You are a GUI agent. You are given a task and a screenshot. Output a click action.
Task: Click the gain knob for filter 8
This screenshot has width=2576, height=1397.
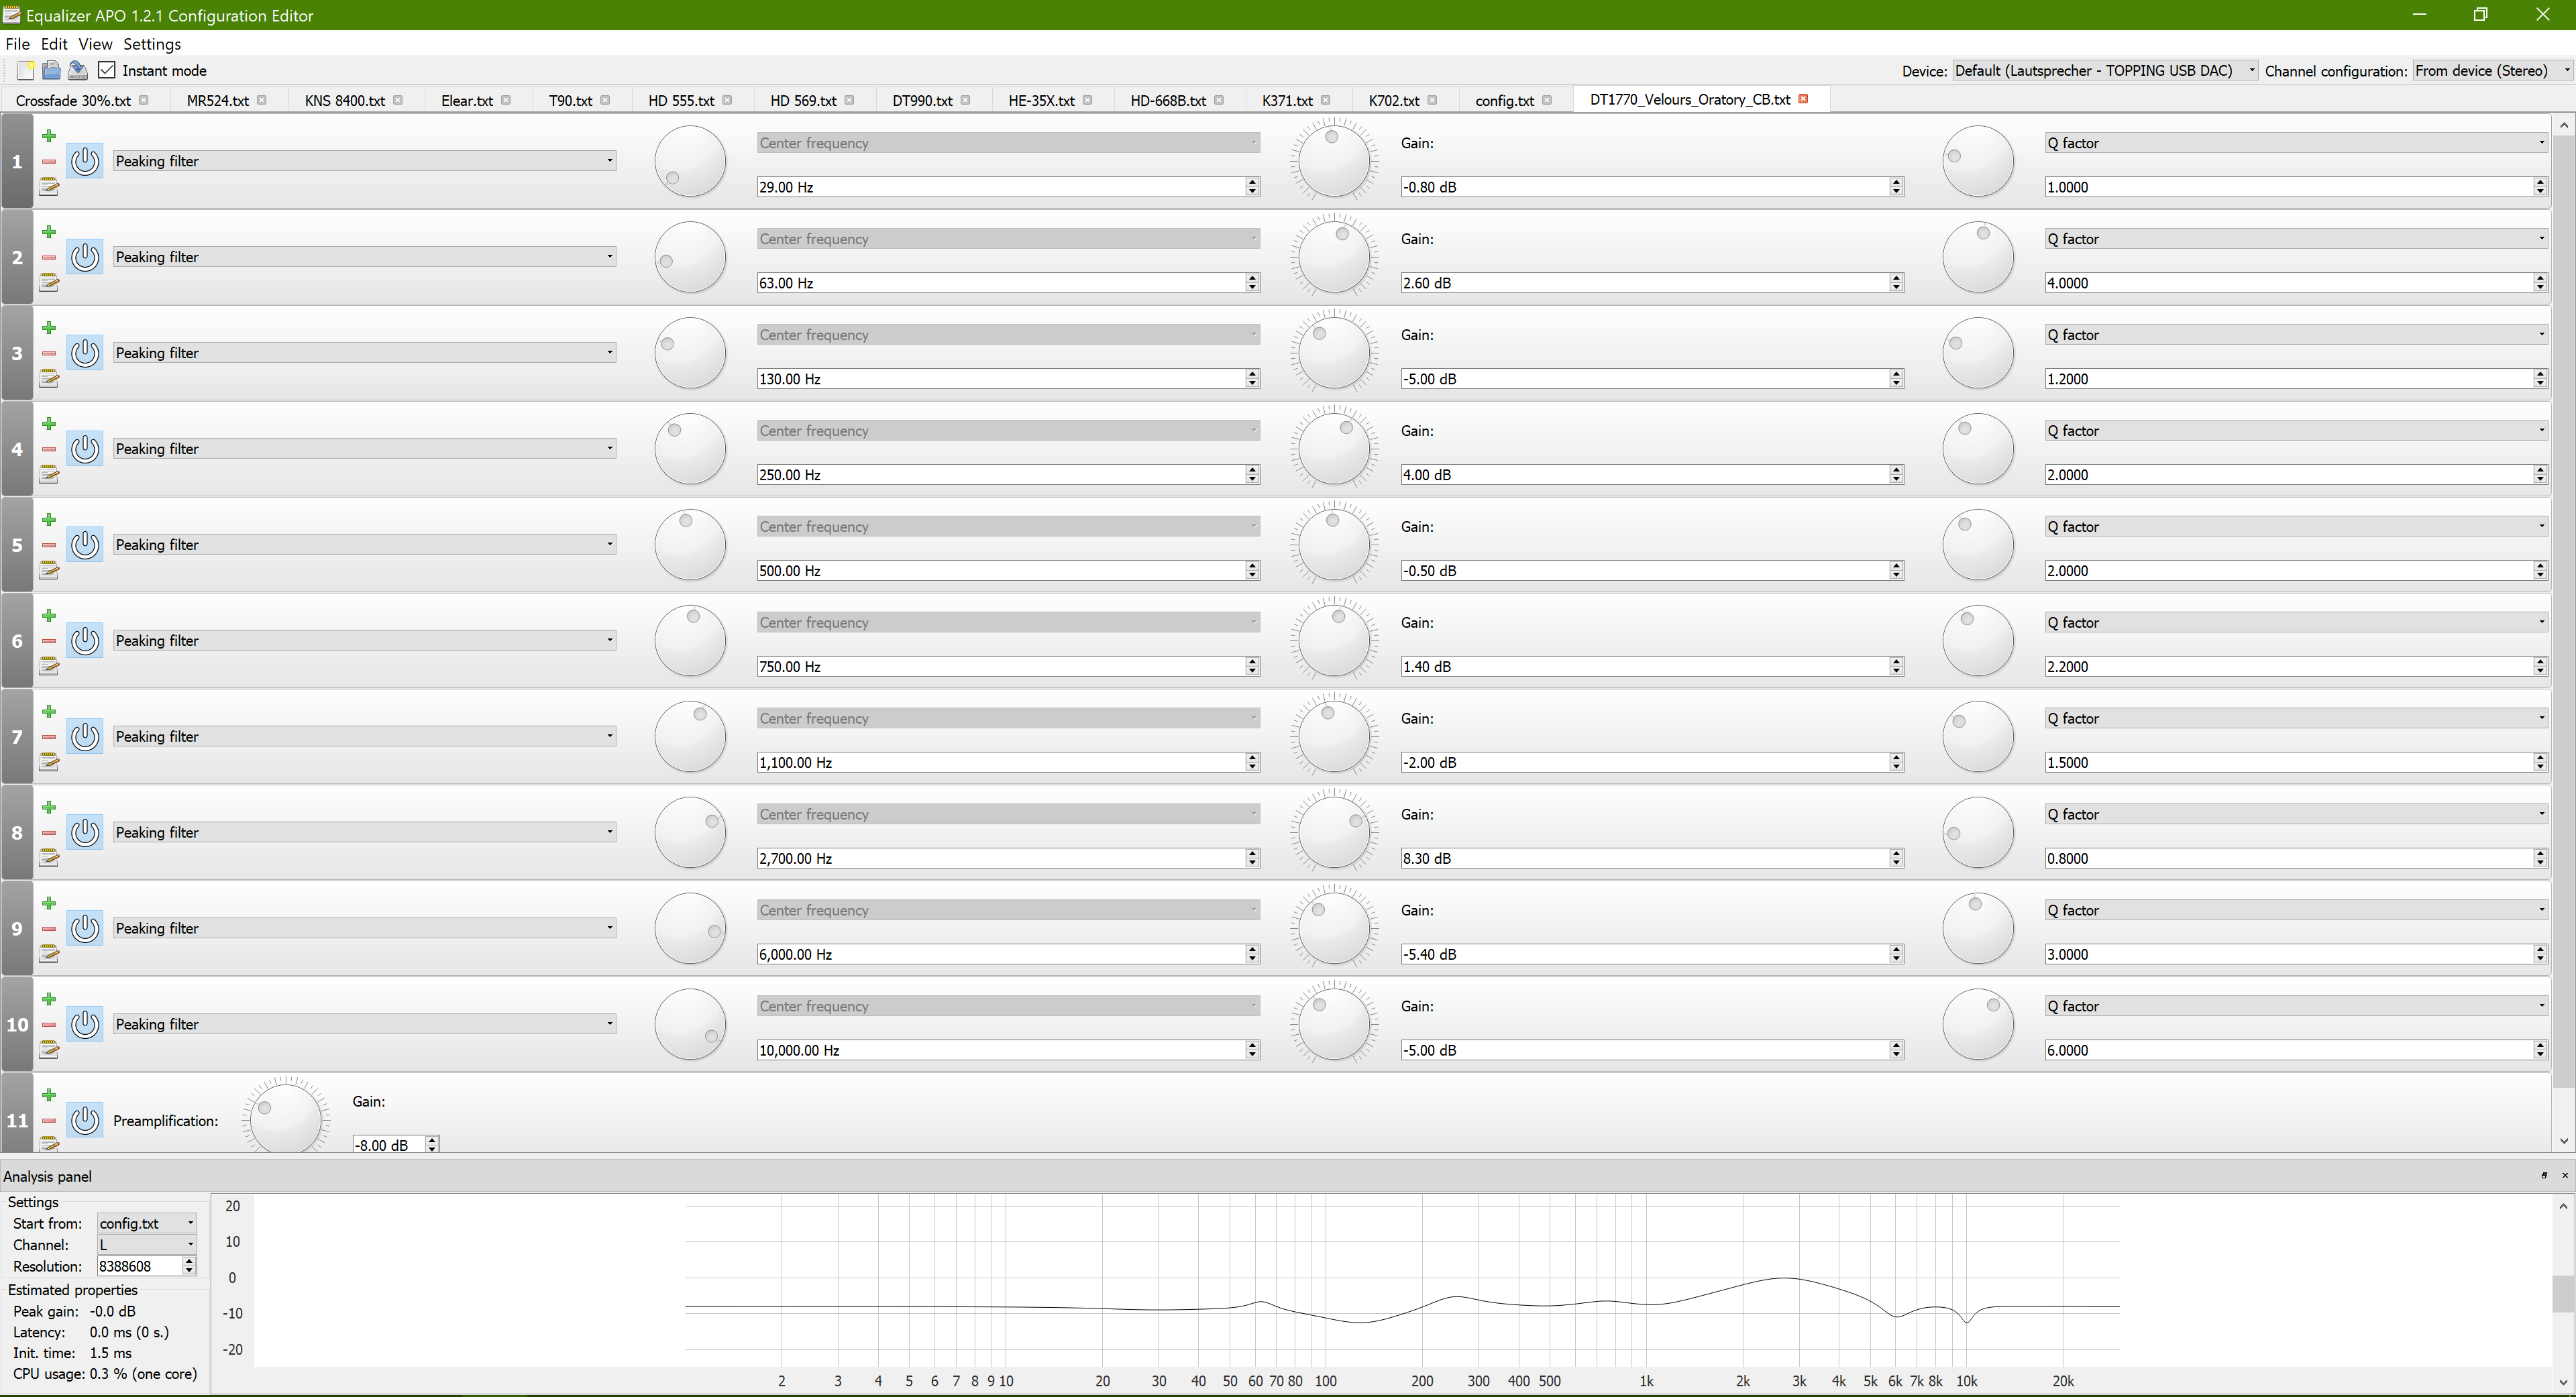click(1334, 832)
